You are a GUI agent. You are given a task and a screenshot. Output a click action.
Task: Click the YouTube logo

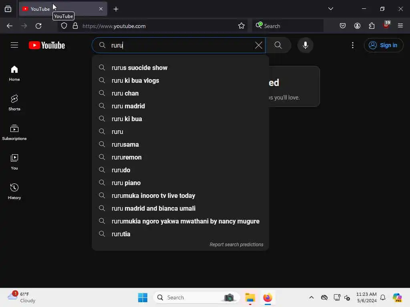point(47,45)
